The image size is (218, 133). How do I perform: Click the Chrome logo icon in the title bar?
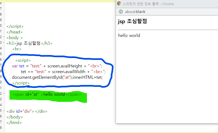[119, 4]
